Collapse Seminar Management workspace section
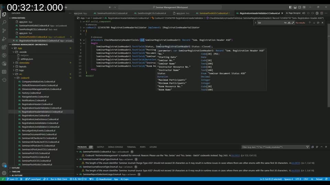 point(10,45)
